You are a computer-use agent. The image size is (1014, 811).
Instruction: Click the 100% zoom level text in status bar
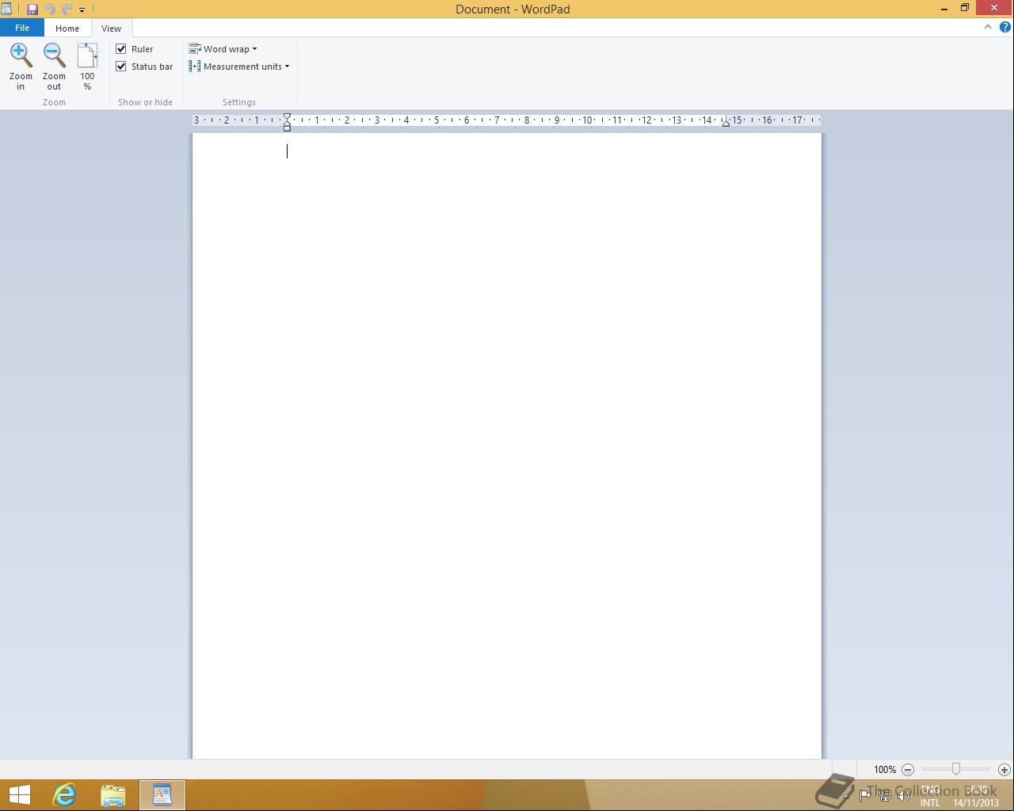coord(885,770)
